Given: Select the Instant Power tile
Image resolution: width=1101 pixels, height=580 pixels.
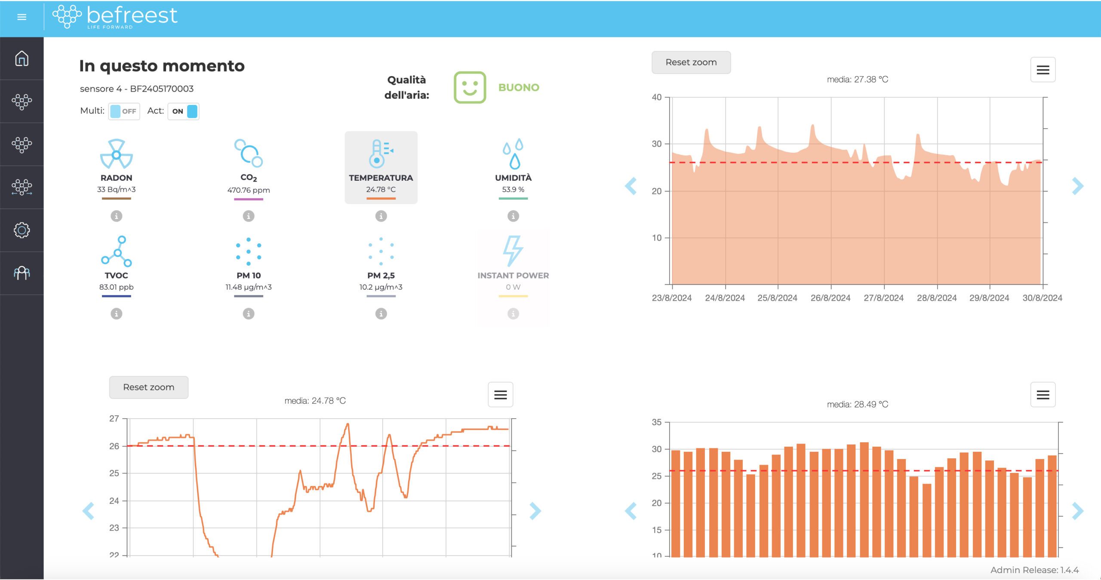Looking at the screenshot, I should click(513, 265).
